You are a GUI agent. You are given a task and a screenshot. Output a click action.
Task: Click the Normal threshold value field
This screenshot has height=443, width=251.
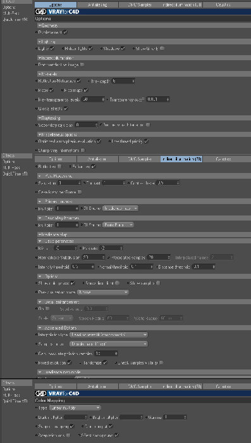[x=142, y=267]
